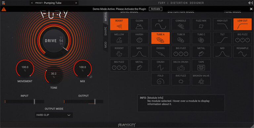This screenshot has height=128, width=254.
Task: Select the Clean drive mode module
Action: point(139,24)
